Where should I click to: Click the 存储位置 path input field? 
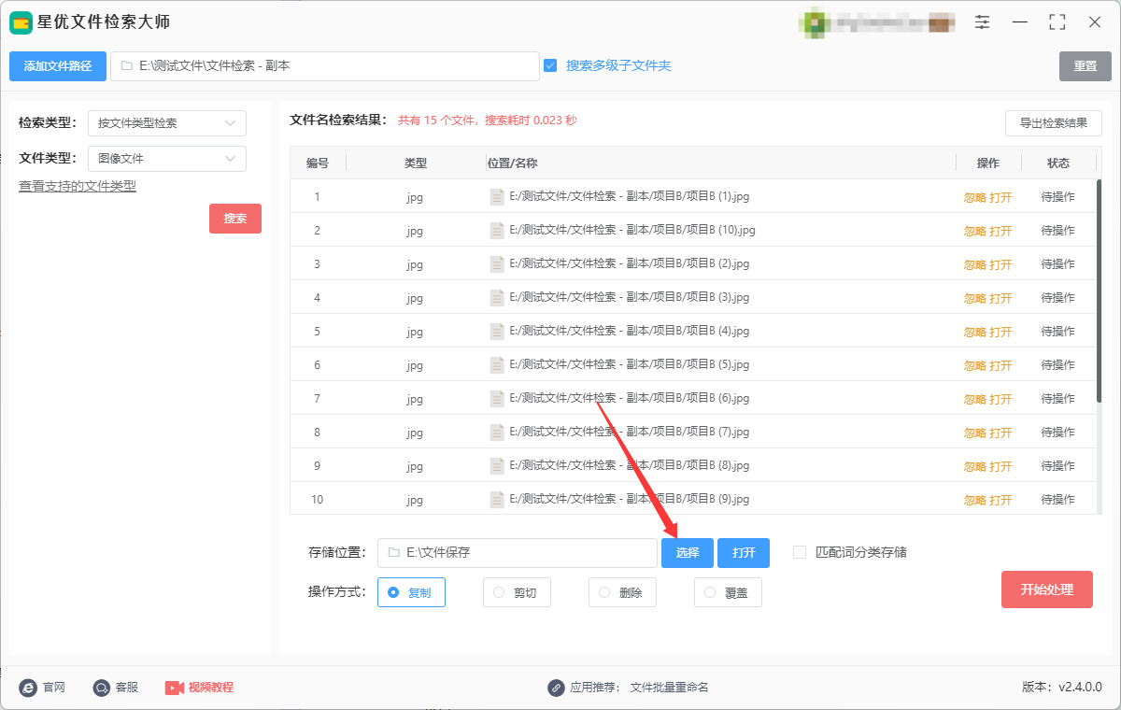click(x=518, y=552)
